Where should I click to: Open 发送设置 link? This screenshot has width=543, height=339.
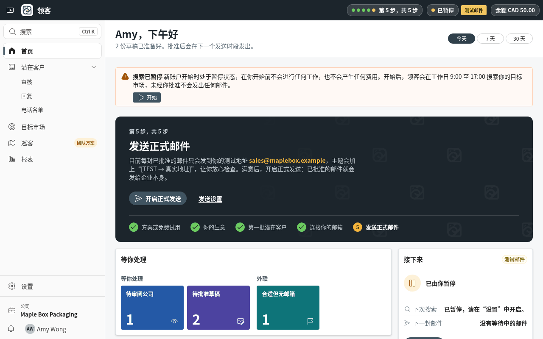coord(210,199)
